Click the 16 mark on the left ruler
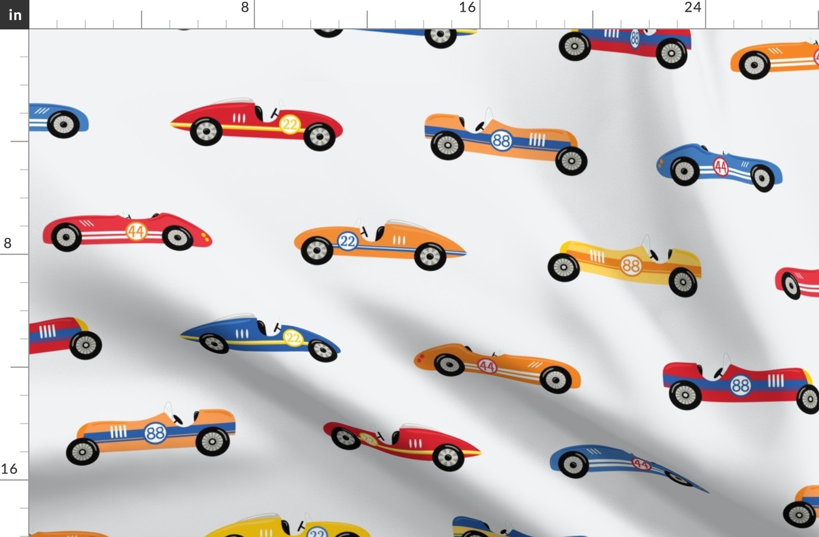This screenshot has height=537, width=819. 9,469
